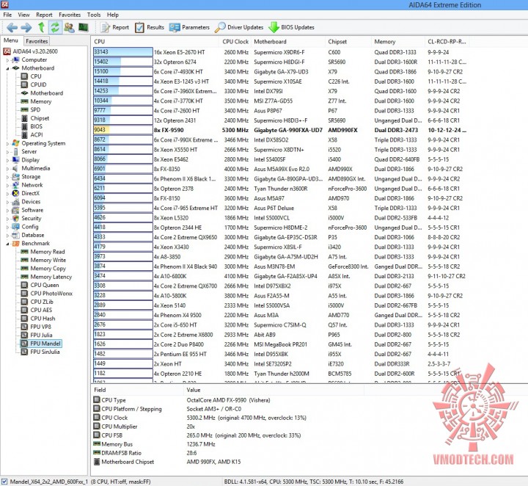Click the 9043 highlighted score bar

(x=122, y=130)
